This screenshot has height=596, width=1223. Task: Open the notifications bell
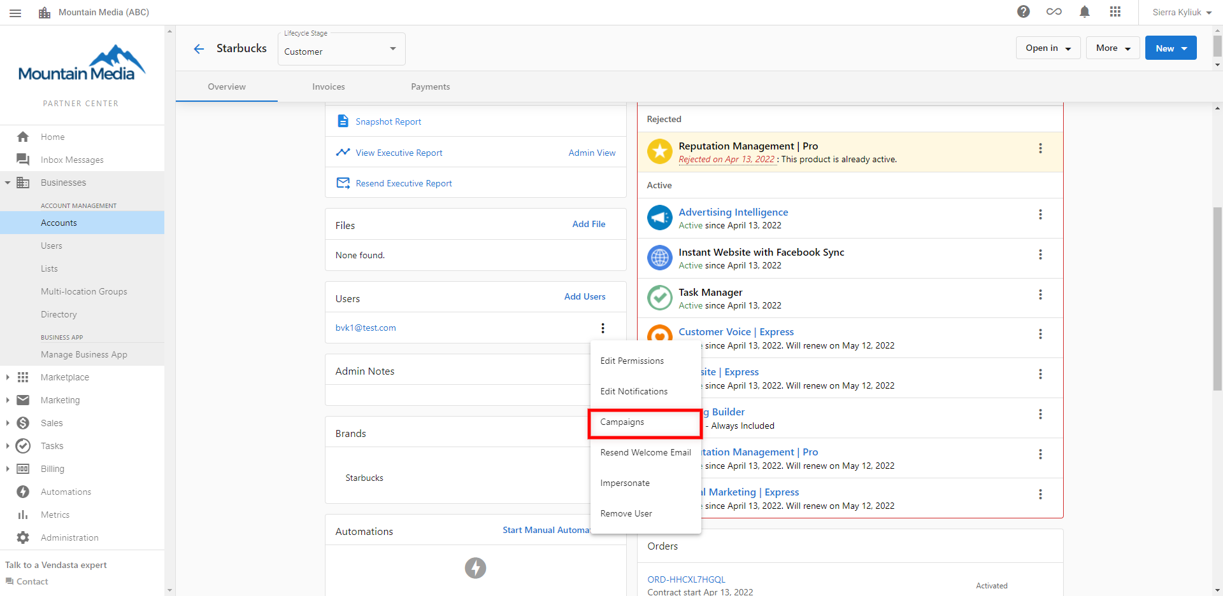click(x=1085, y=11)
